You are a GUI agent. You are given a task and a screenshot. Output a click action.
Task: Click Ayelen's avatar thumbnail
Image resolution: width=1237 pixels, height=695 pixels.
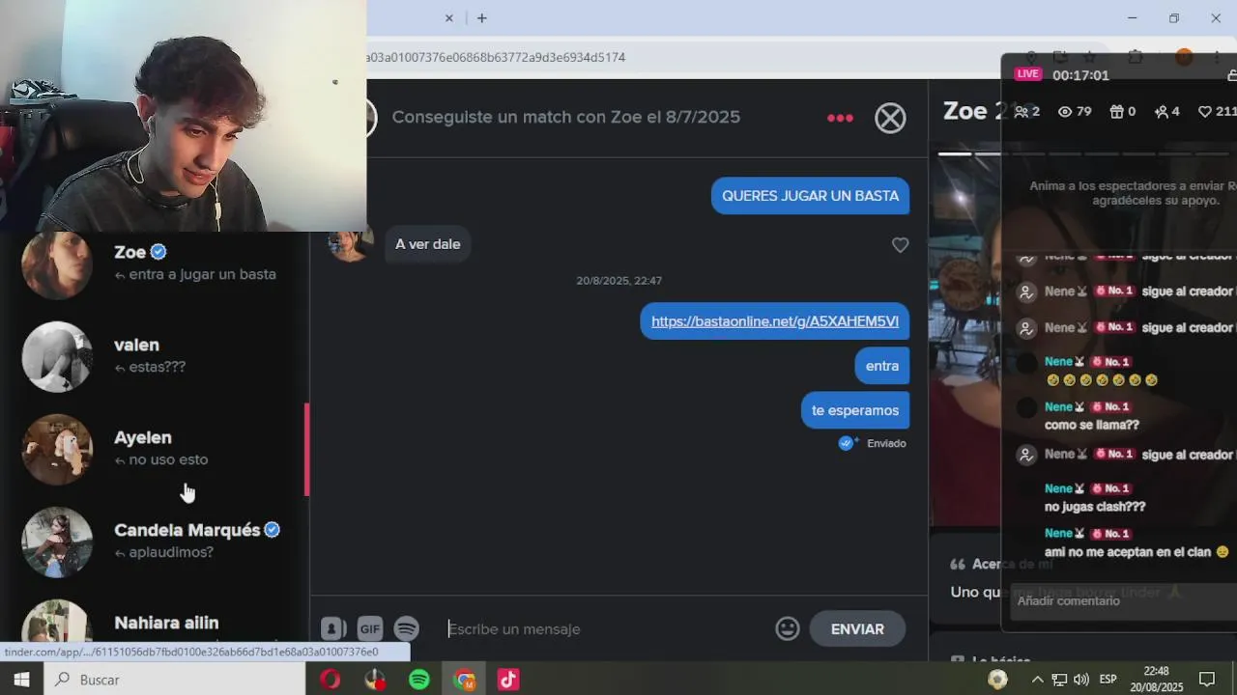point(57,449)
